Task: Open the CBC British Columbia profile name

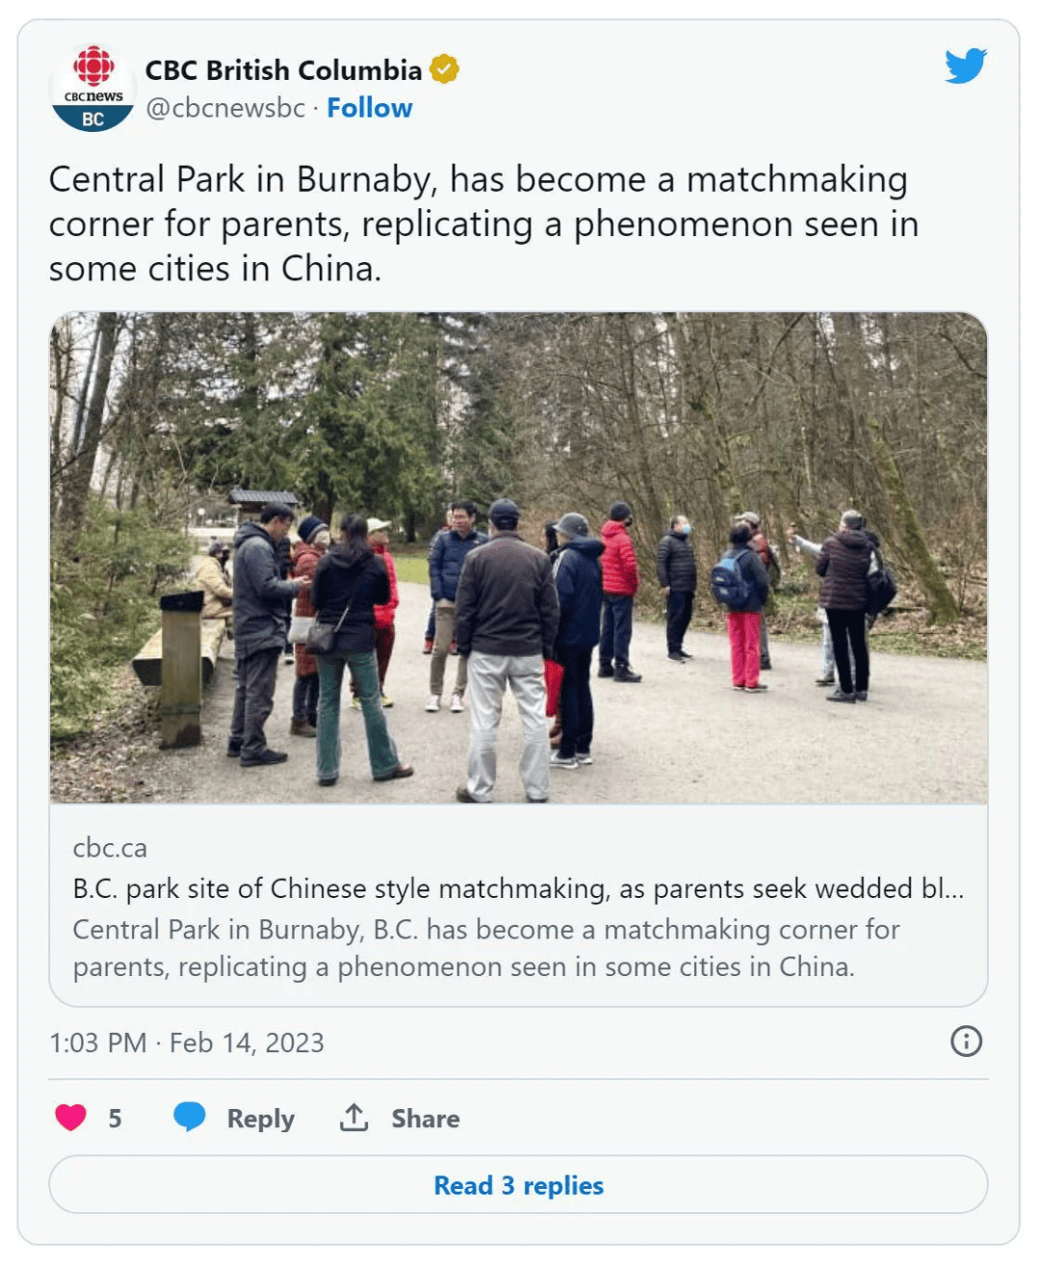Action: pos(283,70)
